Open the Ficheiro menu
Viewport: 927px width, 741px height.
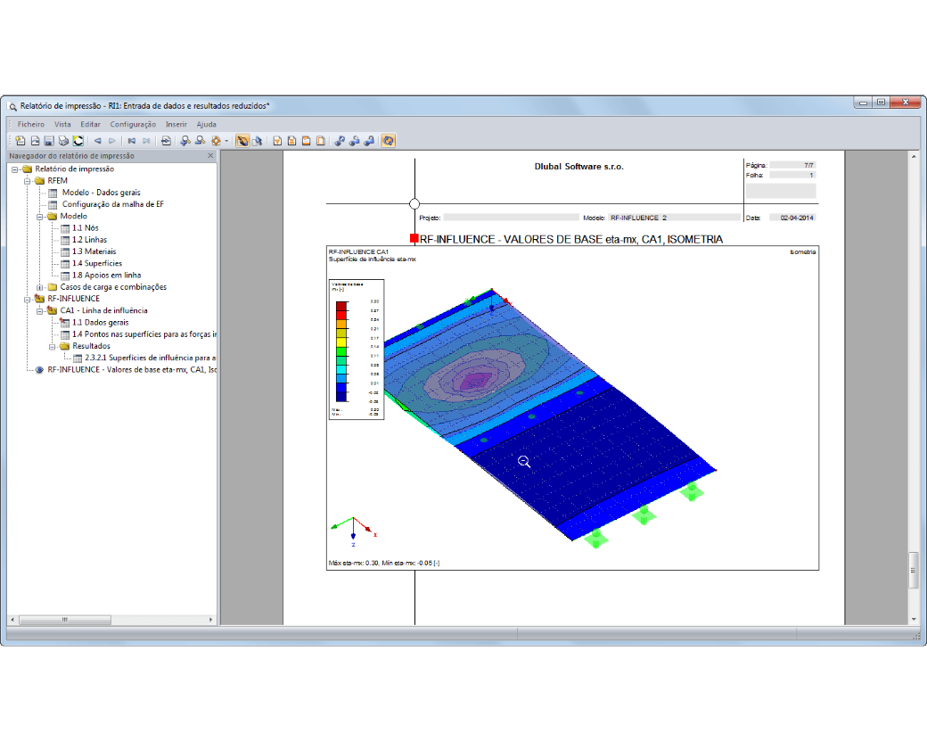[x=30, y=124]
